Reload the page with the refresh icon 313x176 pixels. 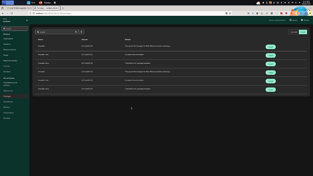[12, 13]
